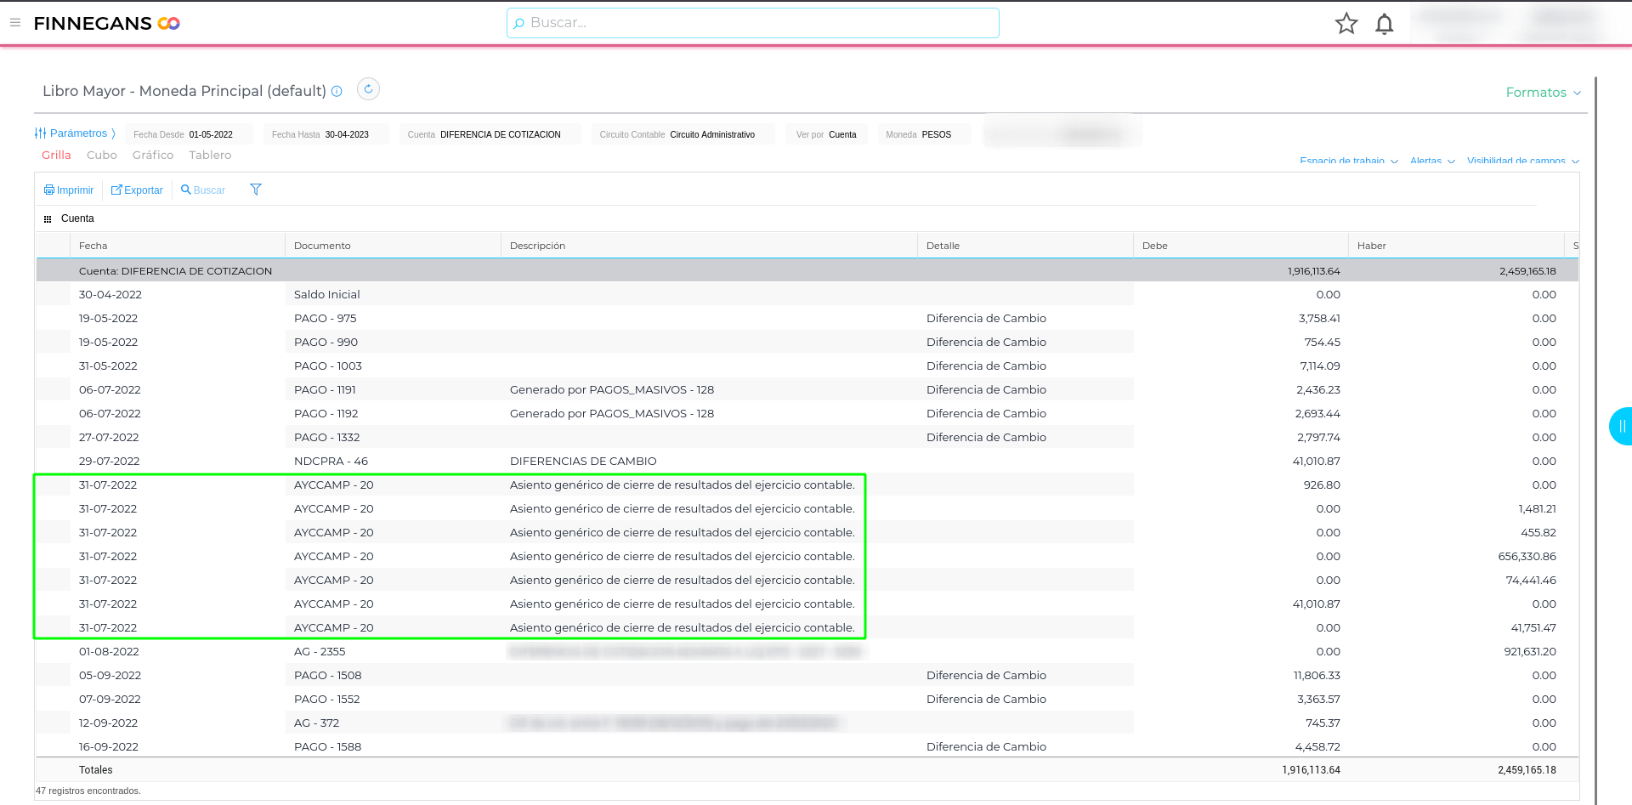The width and height of the screenshot is (1632, 805).
Task: Click the Buscar button in grid toolbar
Action: click(203, 190)
